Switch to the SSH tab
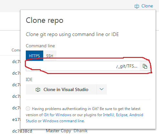This screenshot has width=159, height=138. [x=50, y=56]
